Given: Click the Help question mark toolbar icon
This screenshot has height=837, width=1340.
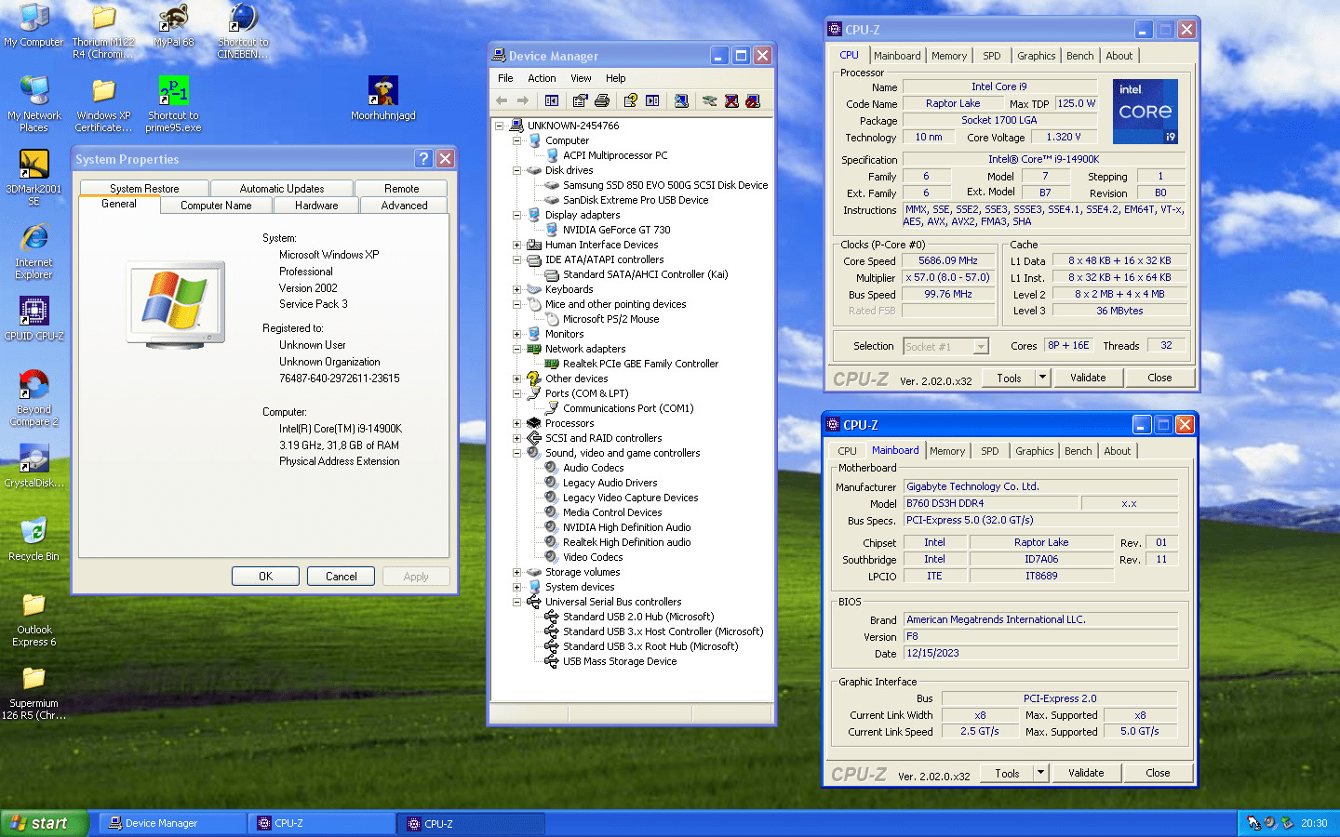Looking at the screenshot, I should coord(631,100).
